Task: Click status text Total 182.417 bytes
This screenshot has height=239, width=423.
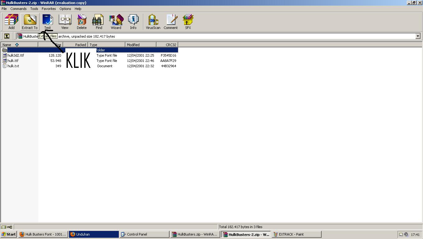Action: point(241,227)
